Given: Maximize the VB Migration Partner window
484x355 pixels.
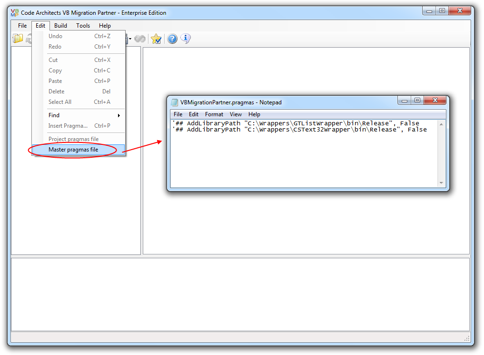Looking at the screenshot, I should pyautogui.click(x=442, y=11).
